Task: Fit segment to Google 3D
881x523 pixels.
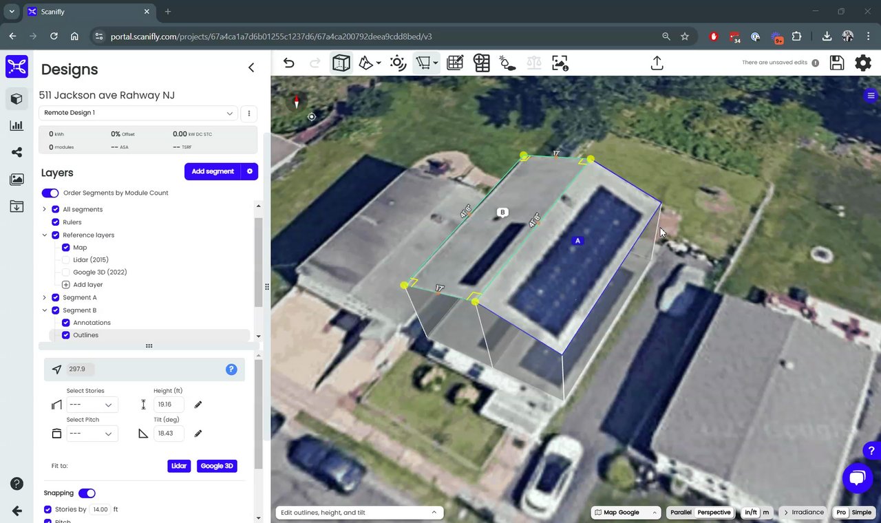Action: click(217, 466)
